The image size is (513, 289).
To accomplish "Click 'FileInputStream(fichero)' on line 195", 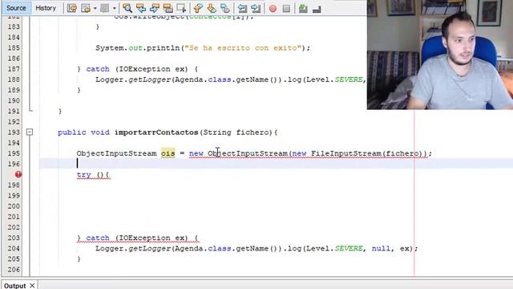I will tap(367, 153).
